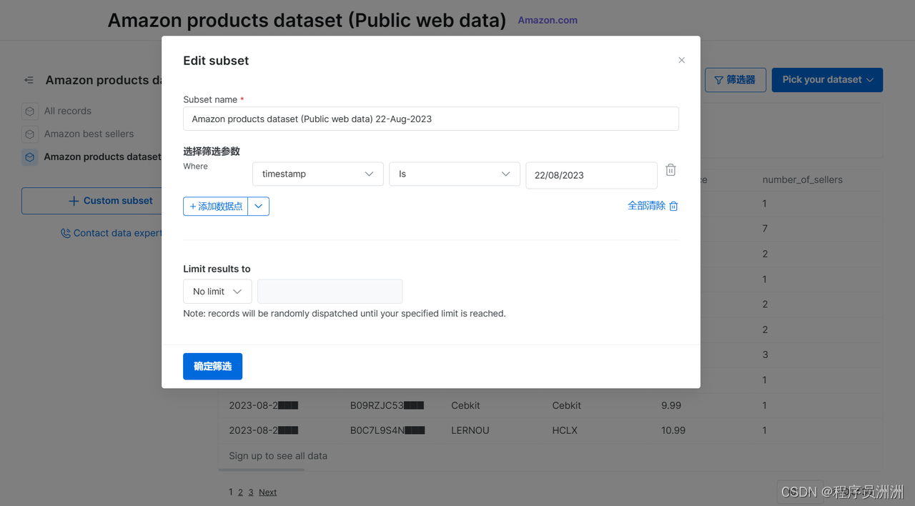This screenshot has height=506, width=915.
Task: Delete the timestamp filter row
Action: pos(671,170)
